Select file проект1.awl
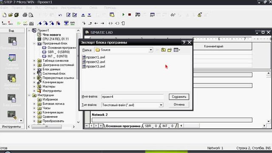The height and width of the screenshot is (153, 272). [x=93, y=57]
